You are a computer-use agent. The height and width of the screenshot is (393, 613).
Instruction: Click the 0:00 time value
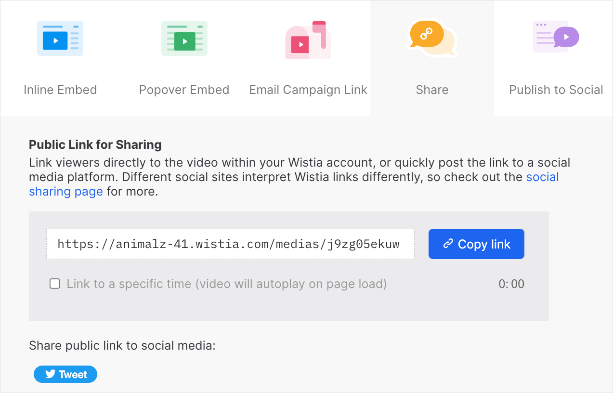[511, 284]
